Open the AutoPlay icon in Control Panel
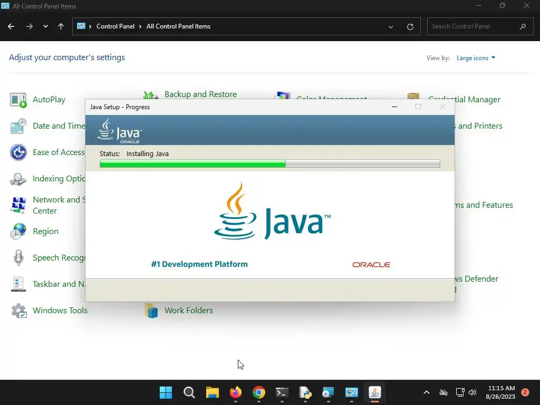The width and height of the screenshot is (540, 405). (18, 100)
